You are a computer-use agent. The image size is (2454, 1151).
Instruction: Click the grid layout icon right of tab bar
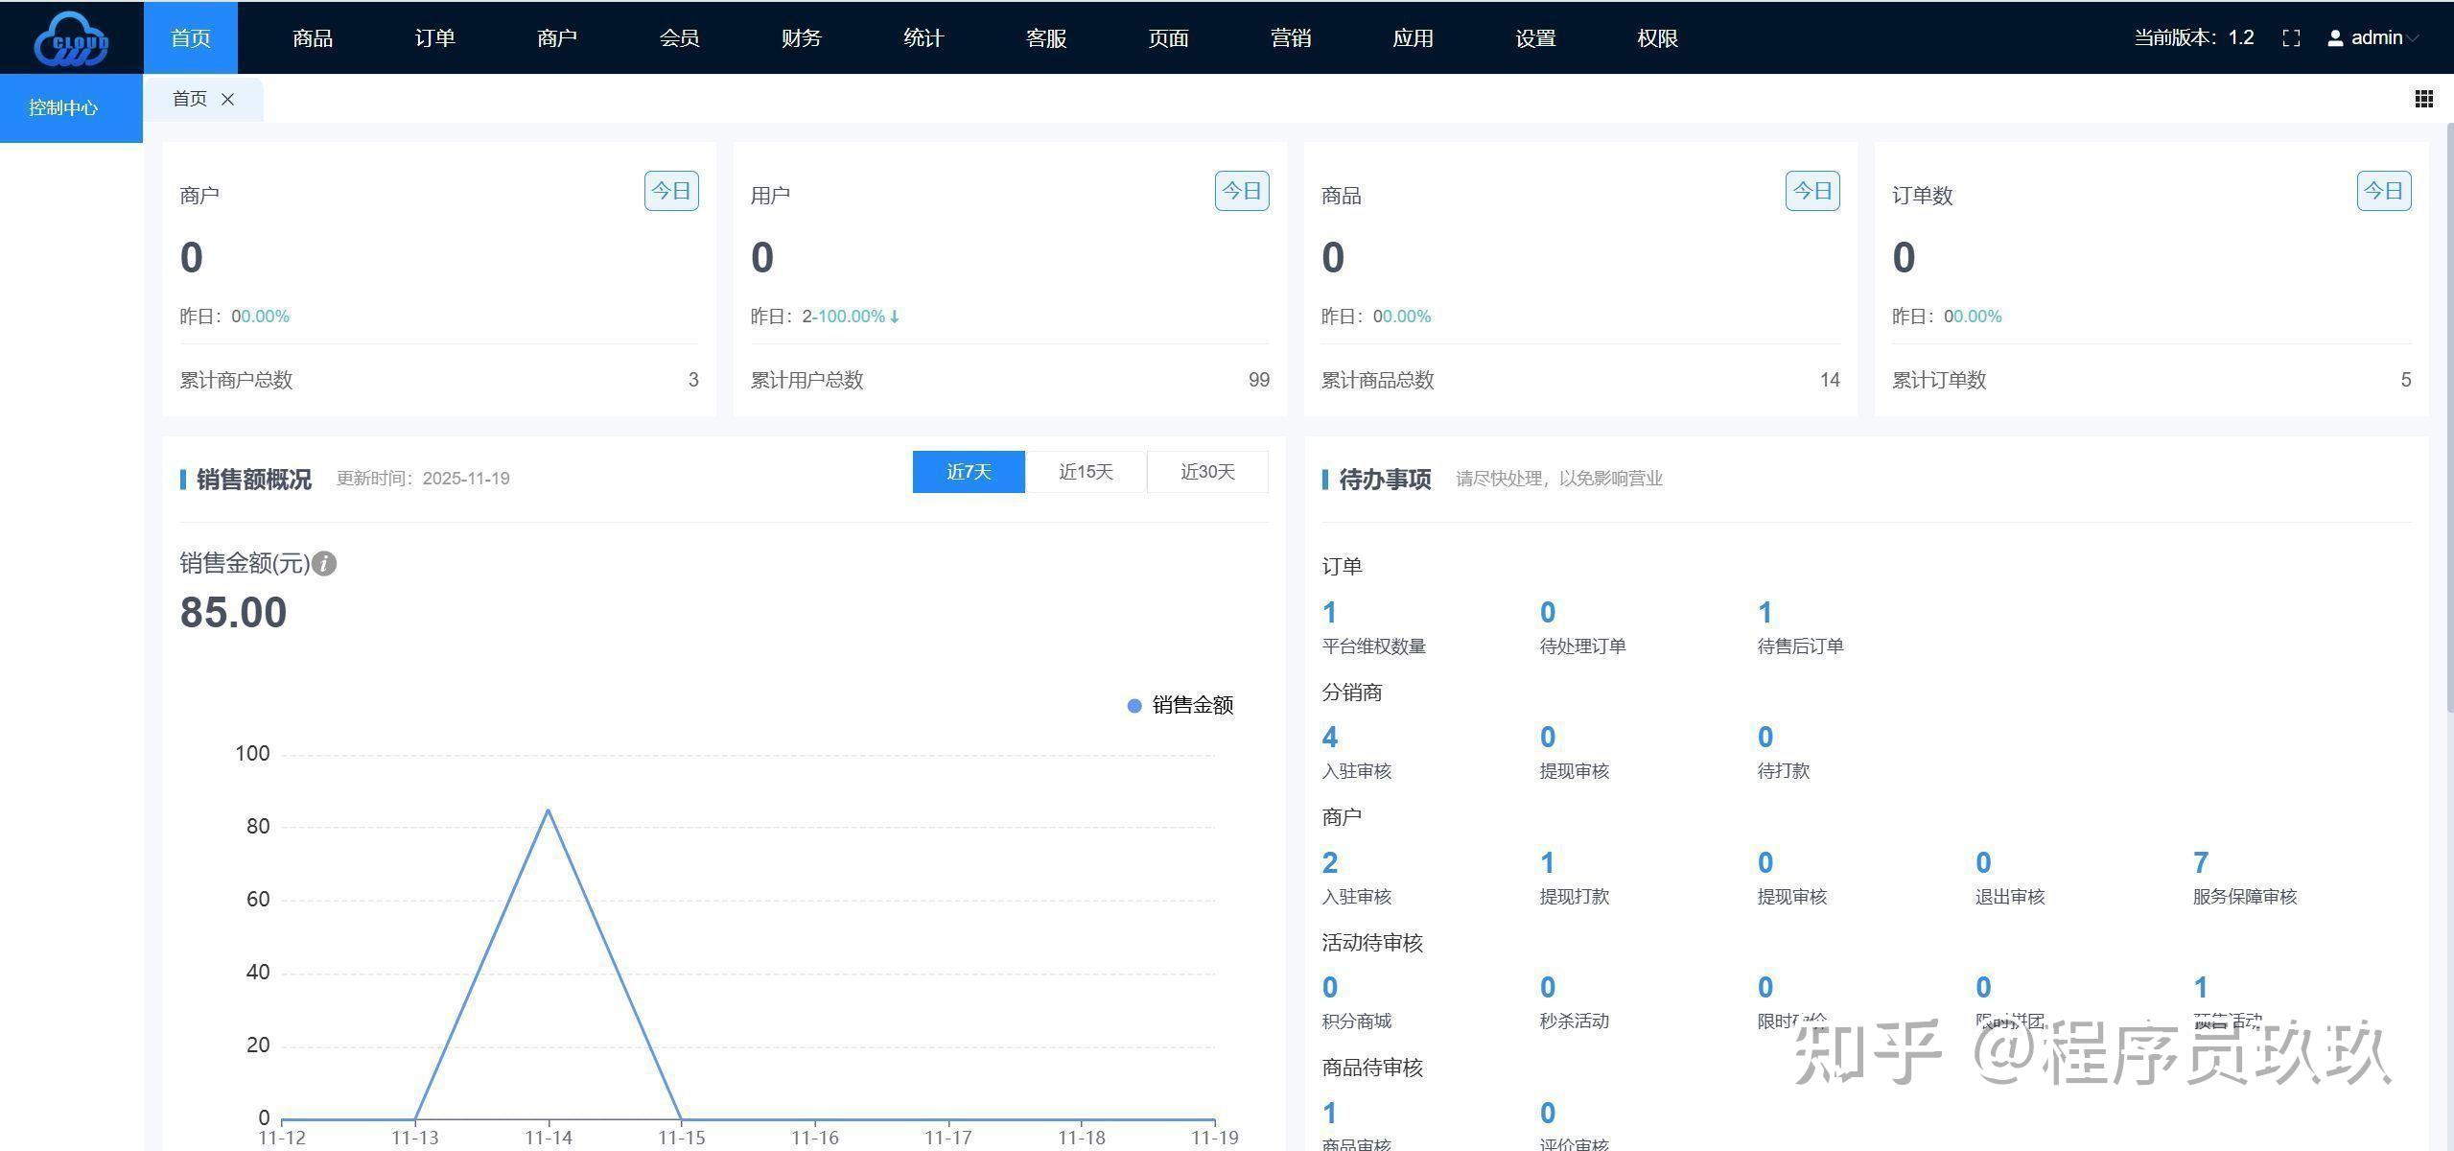[x=2424, y=99]
